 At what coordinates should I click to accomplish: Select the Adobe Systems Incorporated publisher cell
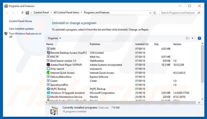[106, 65]
